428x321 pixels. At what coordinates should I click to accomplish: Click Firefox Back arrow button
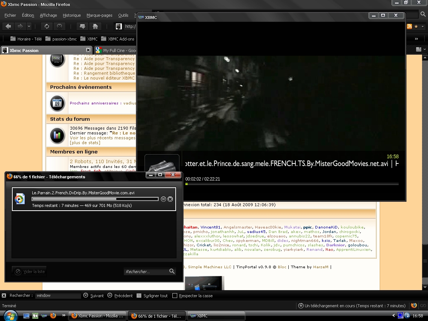(9, 26)
